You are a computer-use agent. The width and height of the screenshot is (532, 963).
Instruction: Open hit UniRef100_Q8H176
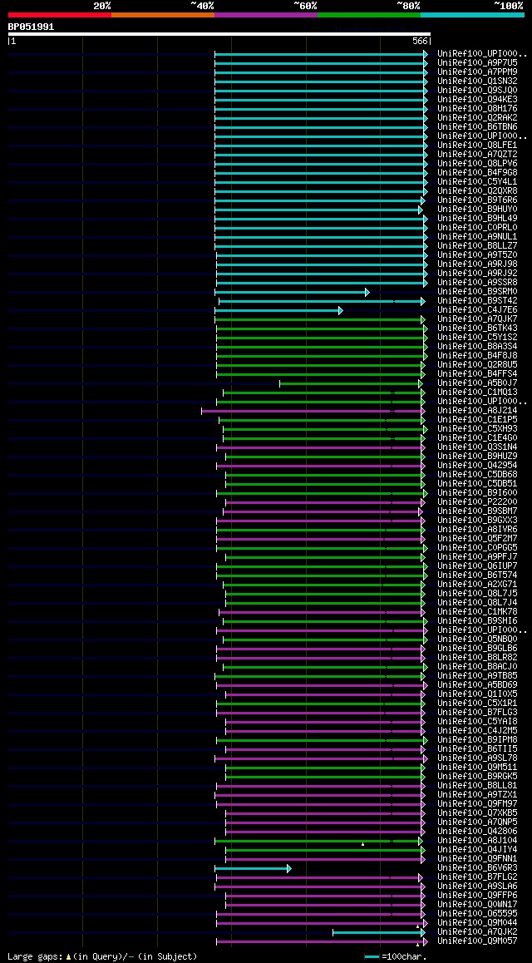coord(477,109)
